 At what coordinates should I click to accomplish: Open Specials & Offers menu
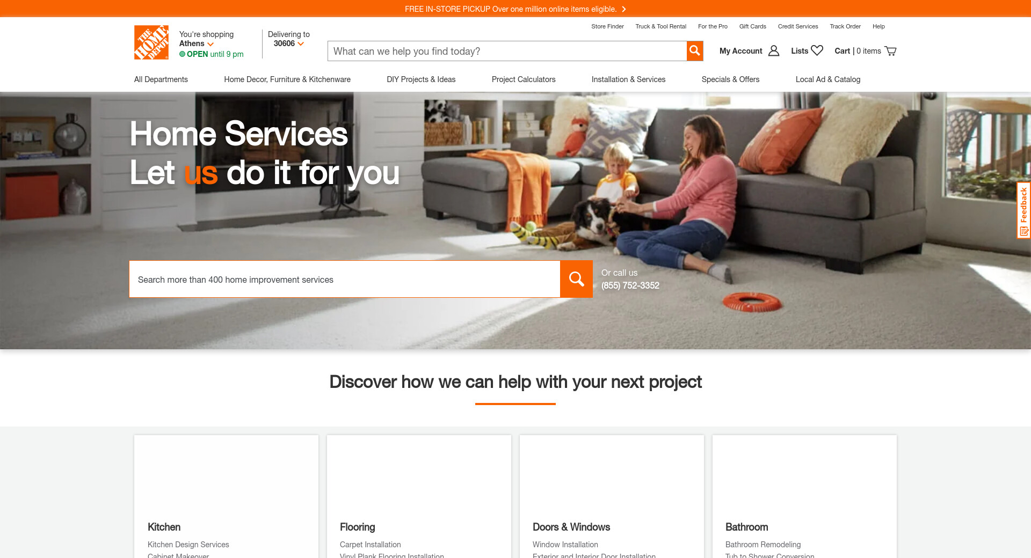click(x=730, y=79)
